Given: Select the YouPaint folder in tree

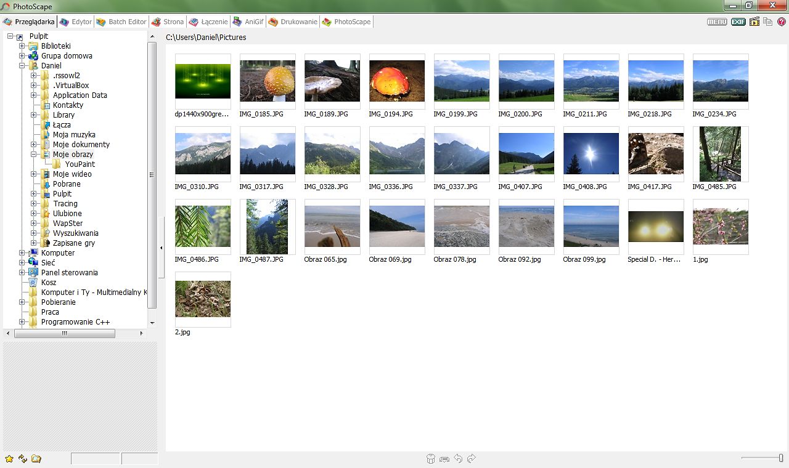Looking at the screenshot, I should (x=80, y=164).
